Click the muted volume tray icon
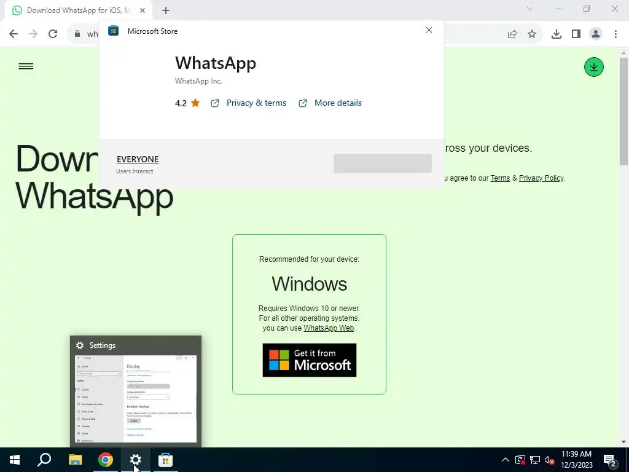This screenshot has width=629, height=472. pos(550,460)
